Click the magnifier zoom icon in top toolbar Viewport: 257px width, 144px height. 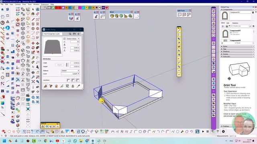(46, 8)
